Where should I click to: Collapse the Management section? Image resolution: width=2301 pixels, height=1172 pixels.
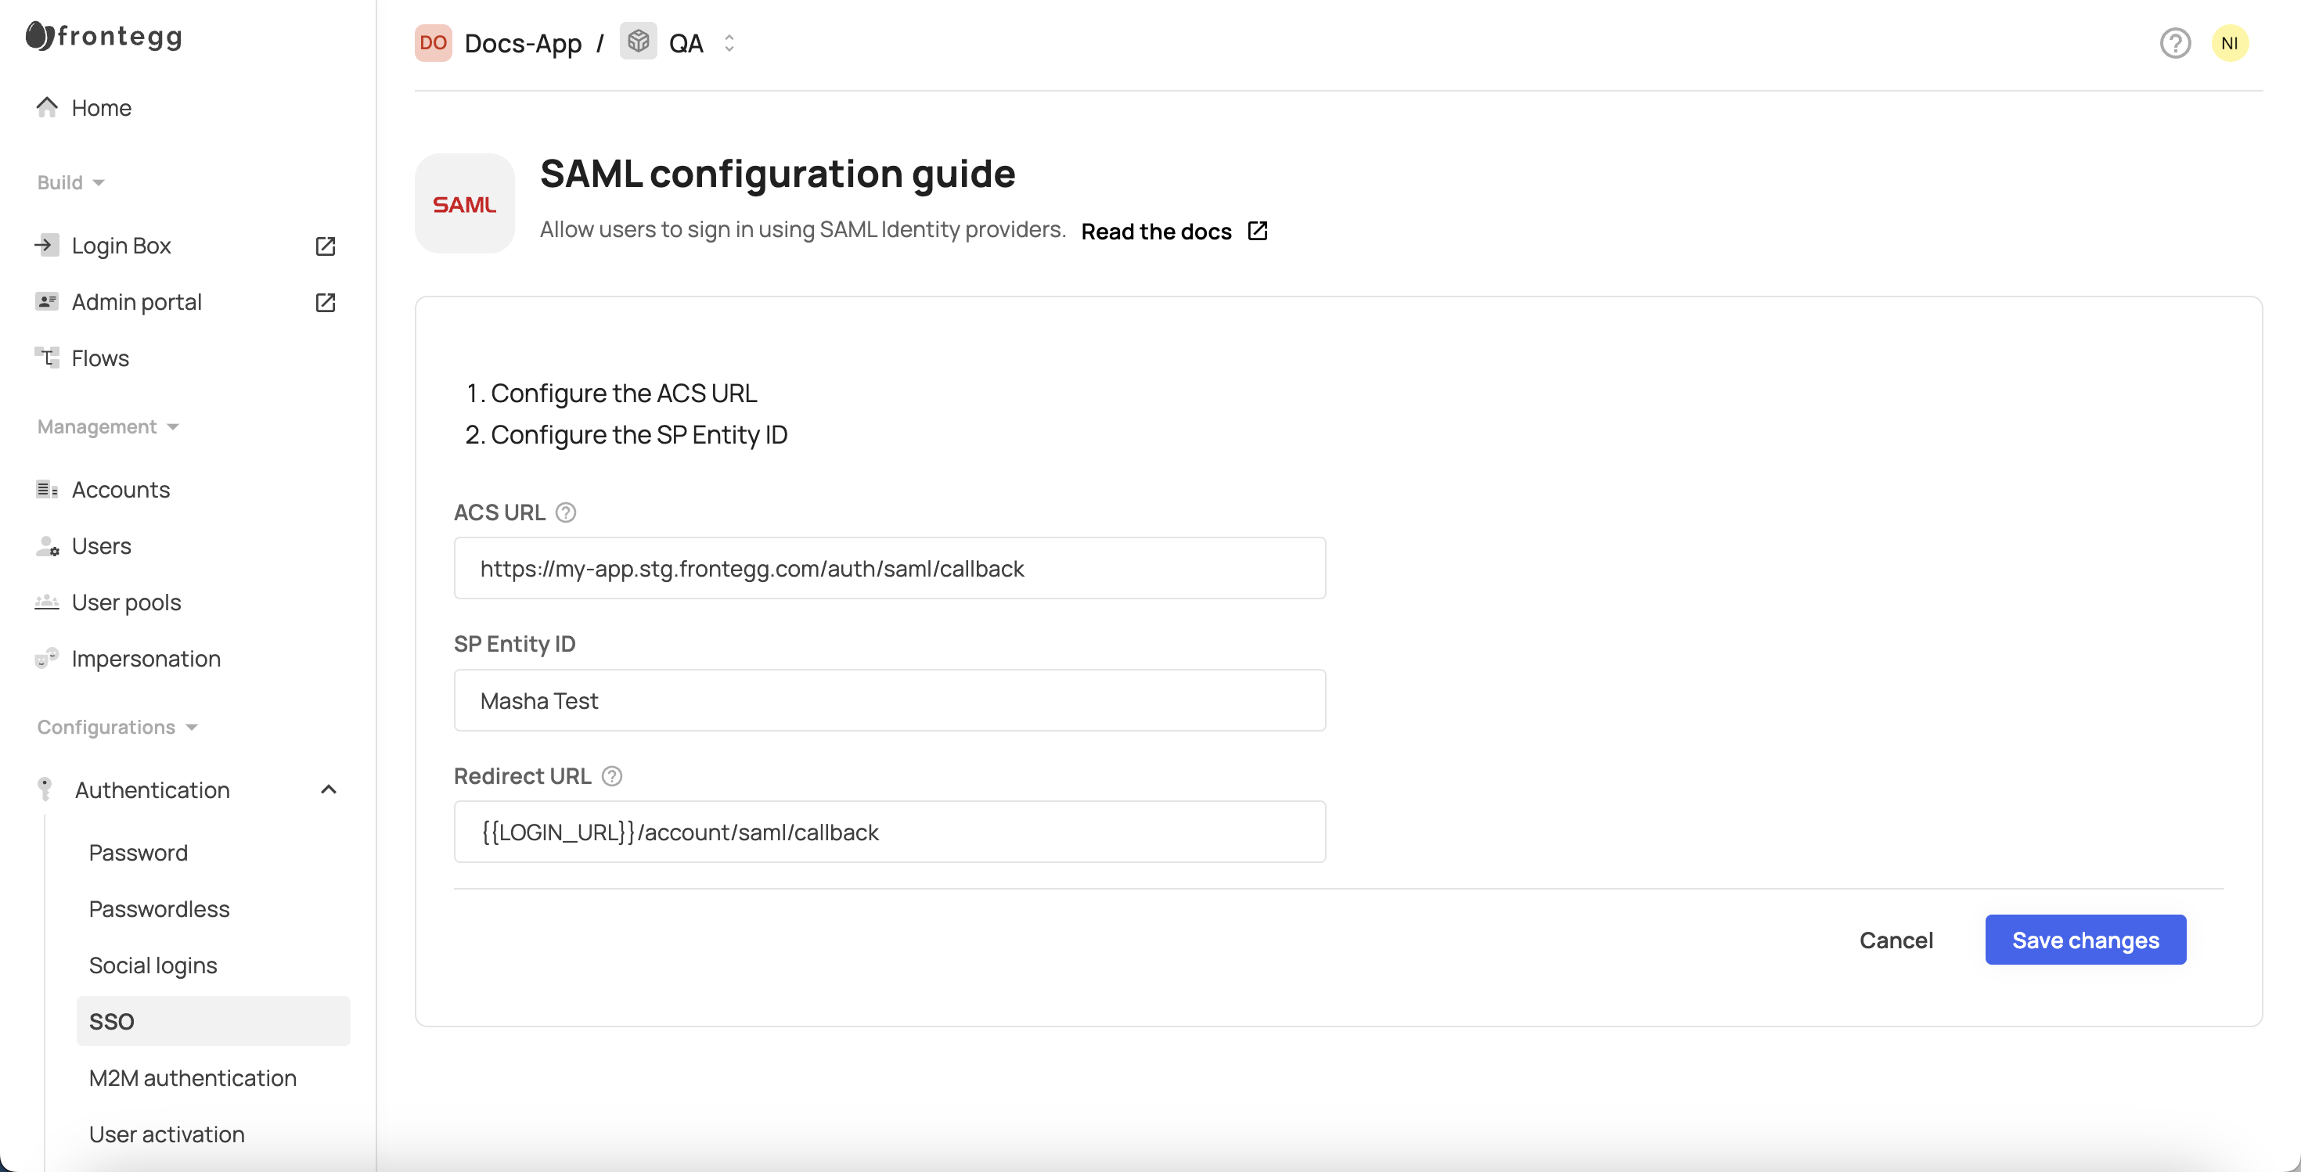pyautogui.click(x=108, y=426)
